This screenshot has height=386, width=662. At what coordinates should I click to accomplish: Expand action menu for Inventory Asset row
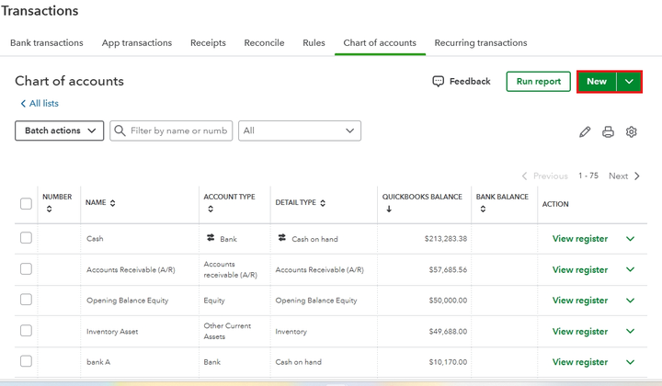click(x=631, y=331)
